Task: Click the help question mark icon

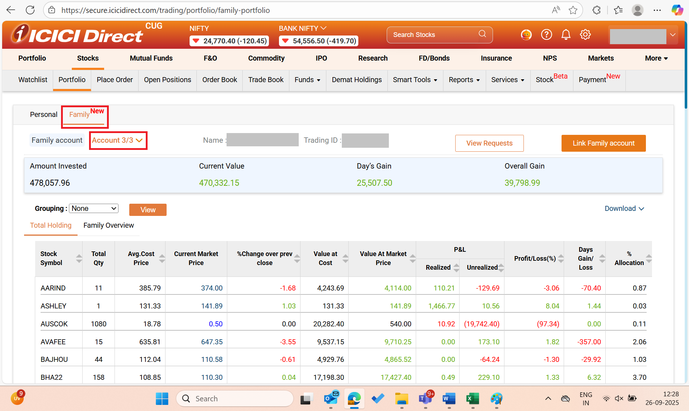Action: tap(546, 35)
